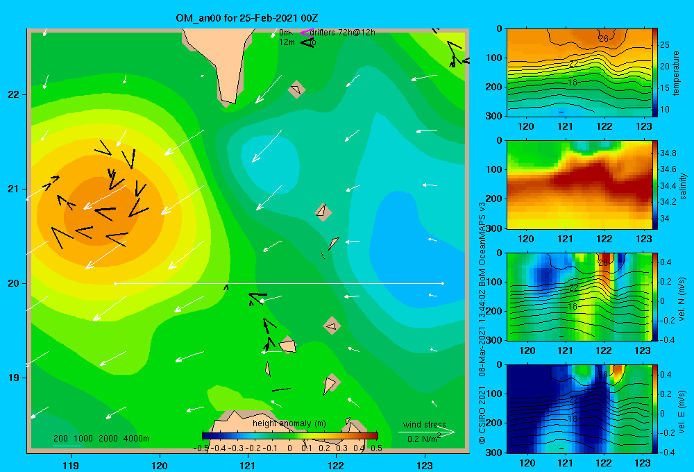Open the northward velocity section panel
The image size is (694, 472).
pos(579,296)
